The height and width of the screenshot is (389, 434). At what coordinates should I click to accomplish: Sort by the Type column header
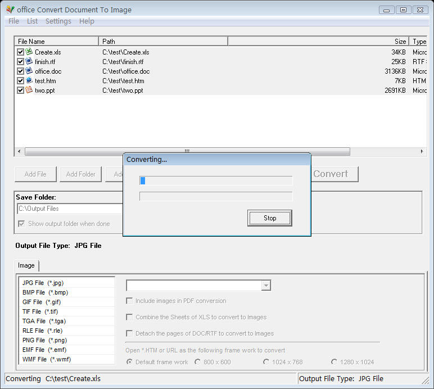pos(418,41)
